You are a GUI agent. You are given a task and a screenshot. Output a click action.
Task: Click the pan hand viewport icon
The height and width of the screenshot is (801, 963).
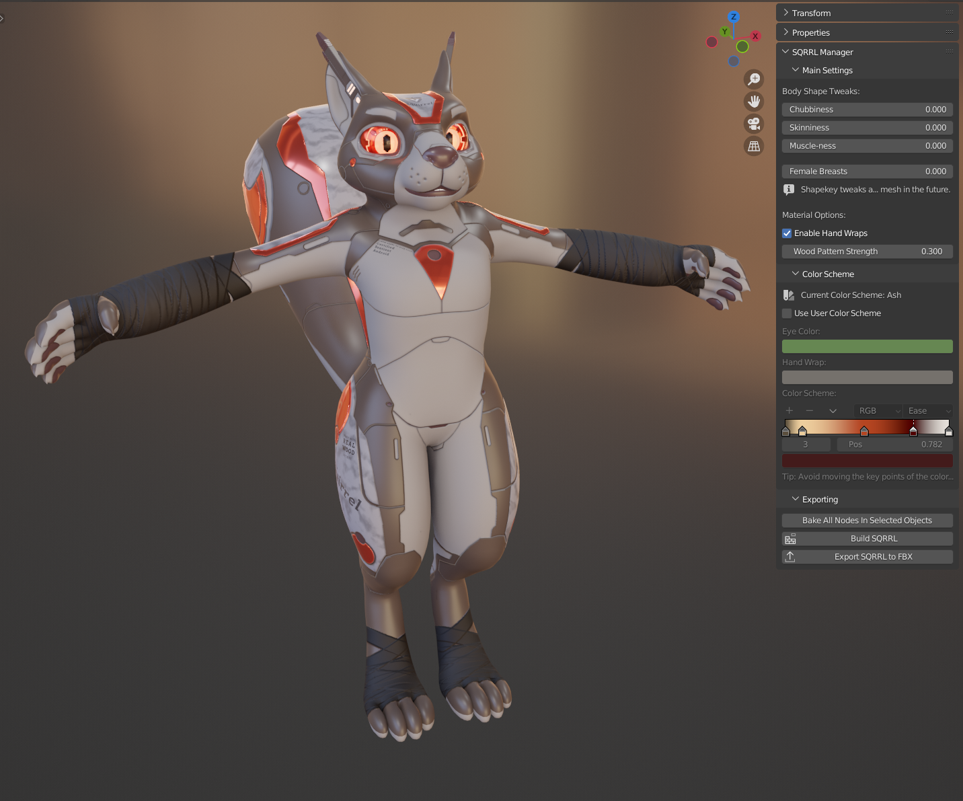pos(754,102)
